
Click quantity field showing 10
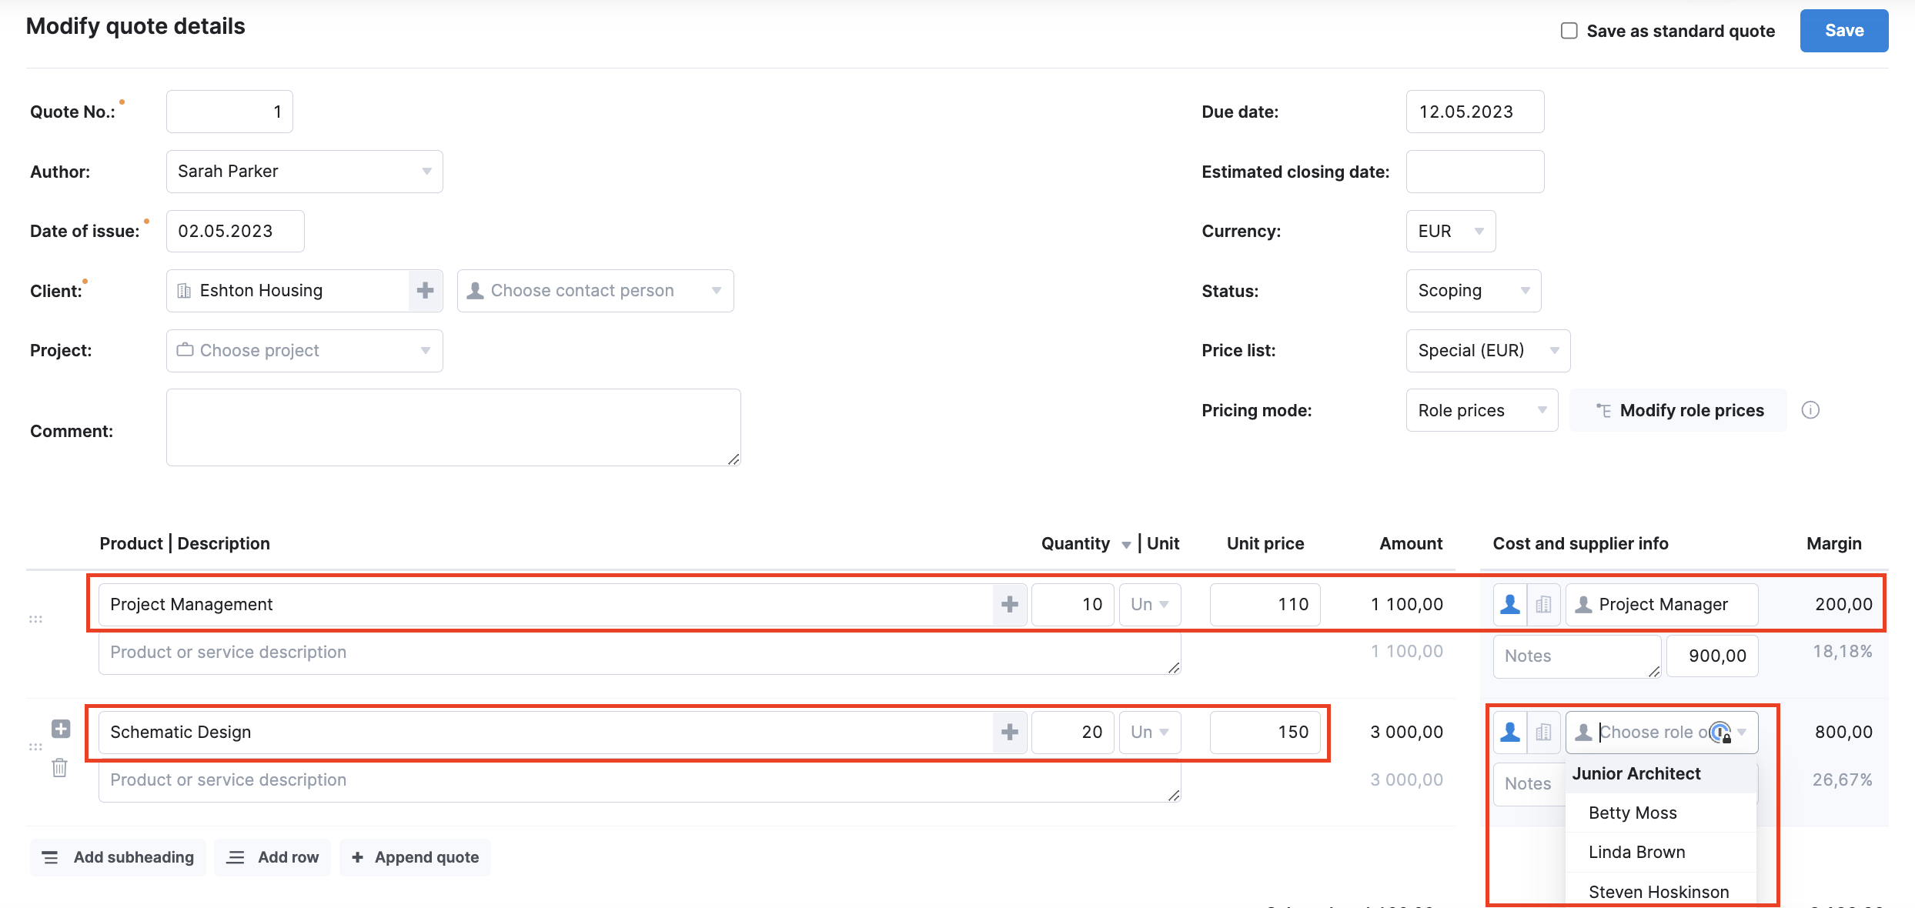point(1072,605)
